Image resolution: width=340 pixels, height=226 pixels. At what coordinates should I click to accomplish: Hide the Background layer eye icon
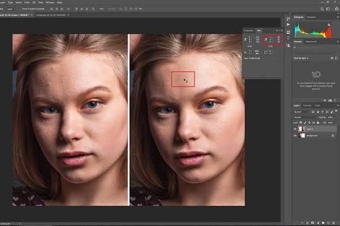pyautogui.click(x=295, y=136)
